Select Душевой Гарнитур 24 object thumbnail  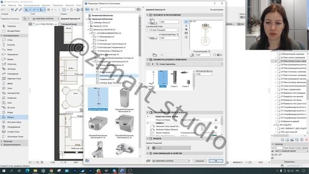pos(98,99)
